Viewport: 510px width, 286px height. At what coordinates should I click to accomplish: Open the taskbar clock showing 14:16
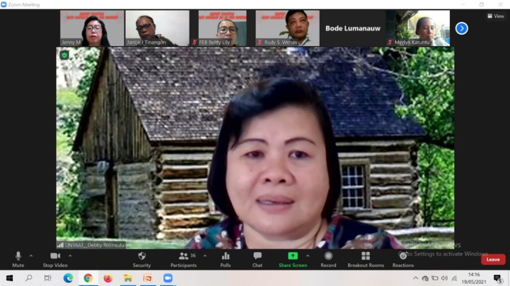coord(474,278)
